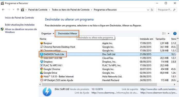The image size is (179, 97).
Task: Open the daemonp... help link
Action: coord(104,93)
